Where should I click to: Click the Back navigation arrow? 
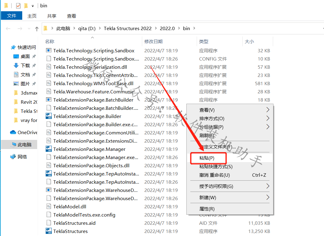(8, 29)
